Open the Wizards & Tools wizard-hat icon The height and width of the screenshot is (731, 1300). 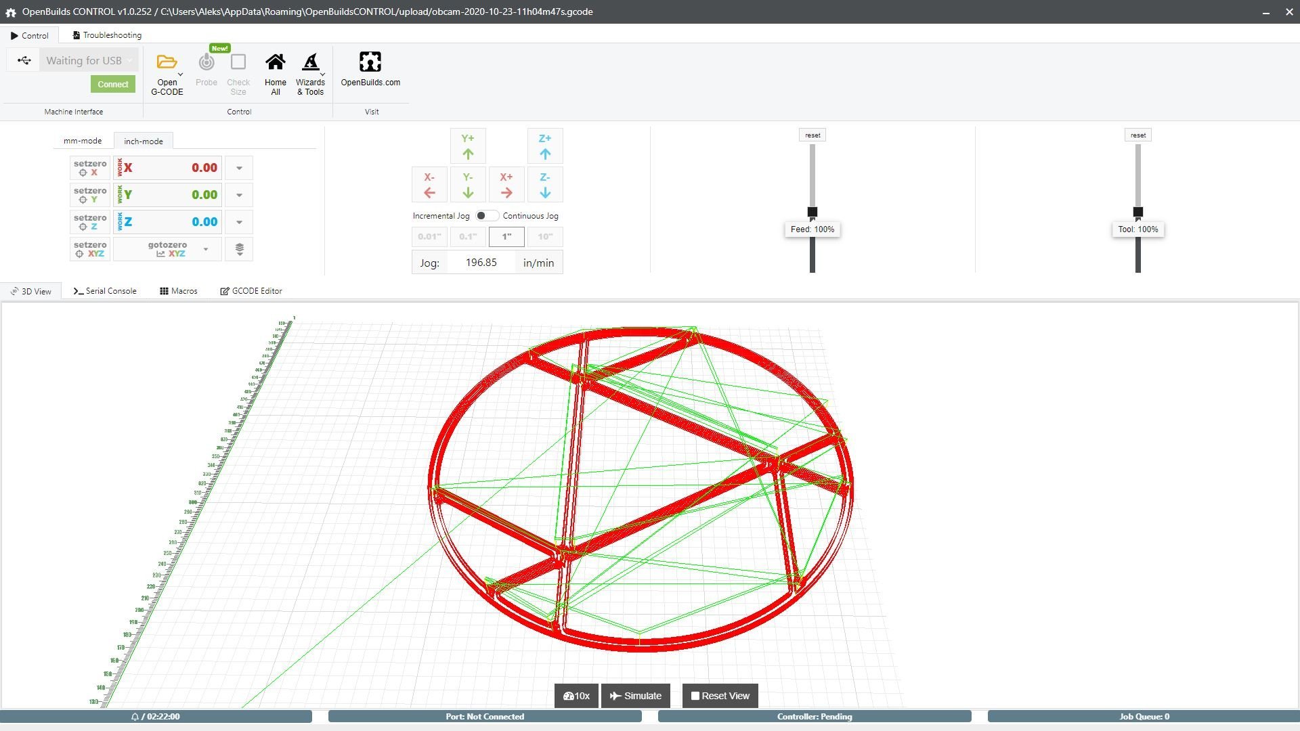tap(310, 63)
